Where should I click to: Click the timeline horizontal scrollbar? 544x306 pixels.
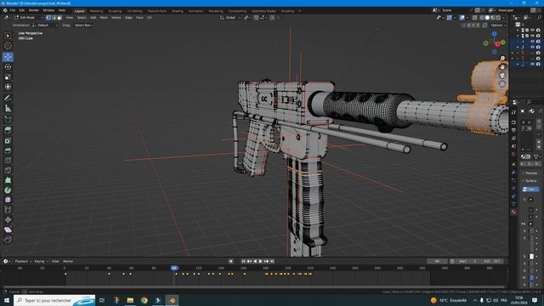tap(255, 287)
